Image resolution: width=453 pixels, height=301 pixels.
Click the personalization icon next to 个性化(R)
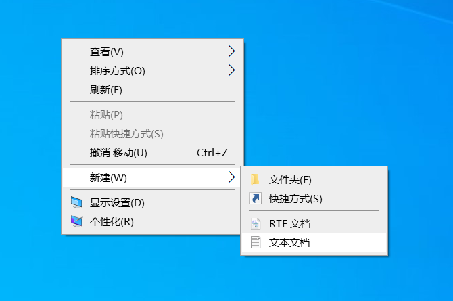tap(76, 221)
